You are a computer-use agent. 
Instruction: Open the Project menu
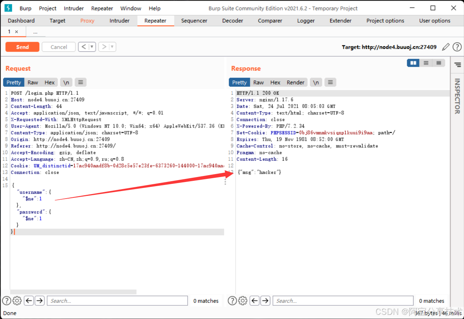click(48, 8)
